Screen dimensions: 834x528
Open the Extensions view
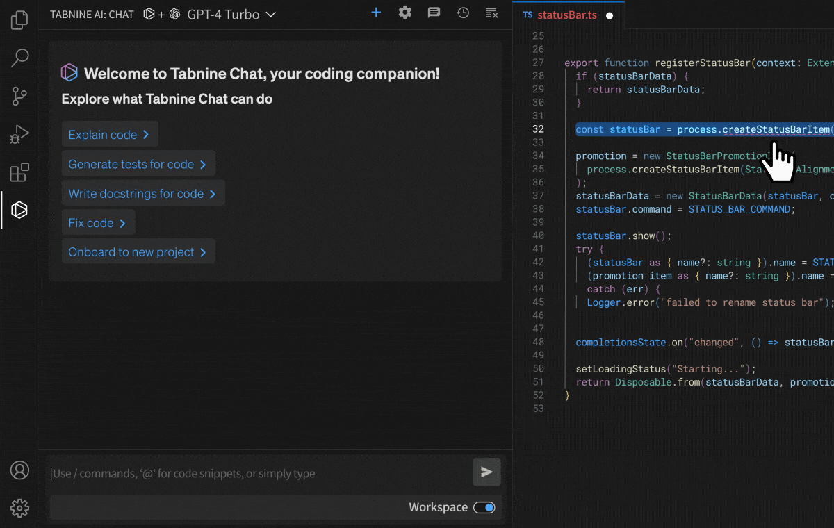tap(19, 172)
